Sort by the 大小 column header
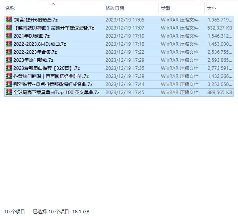This screenshot has height=216, width=238. 212,8
